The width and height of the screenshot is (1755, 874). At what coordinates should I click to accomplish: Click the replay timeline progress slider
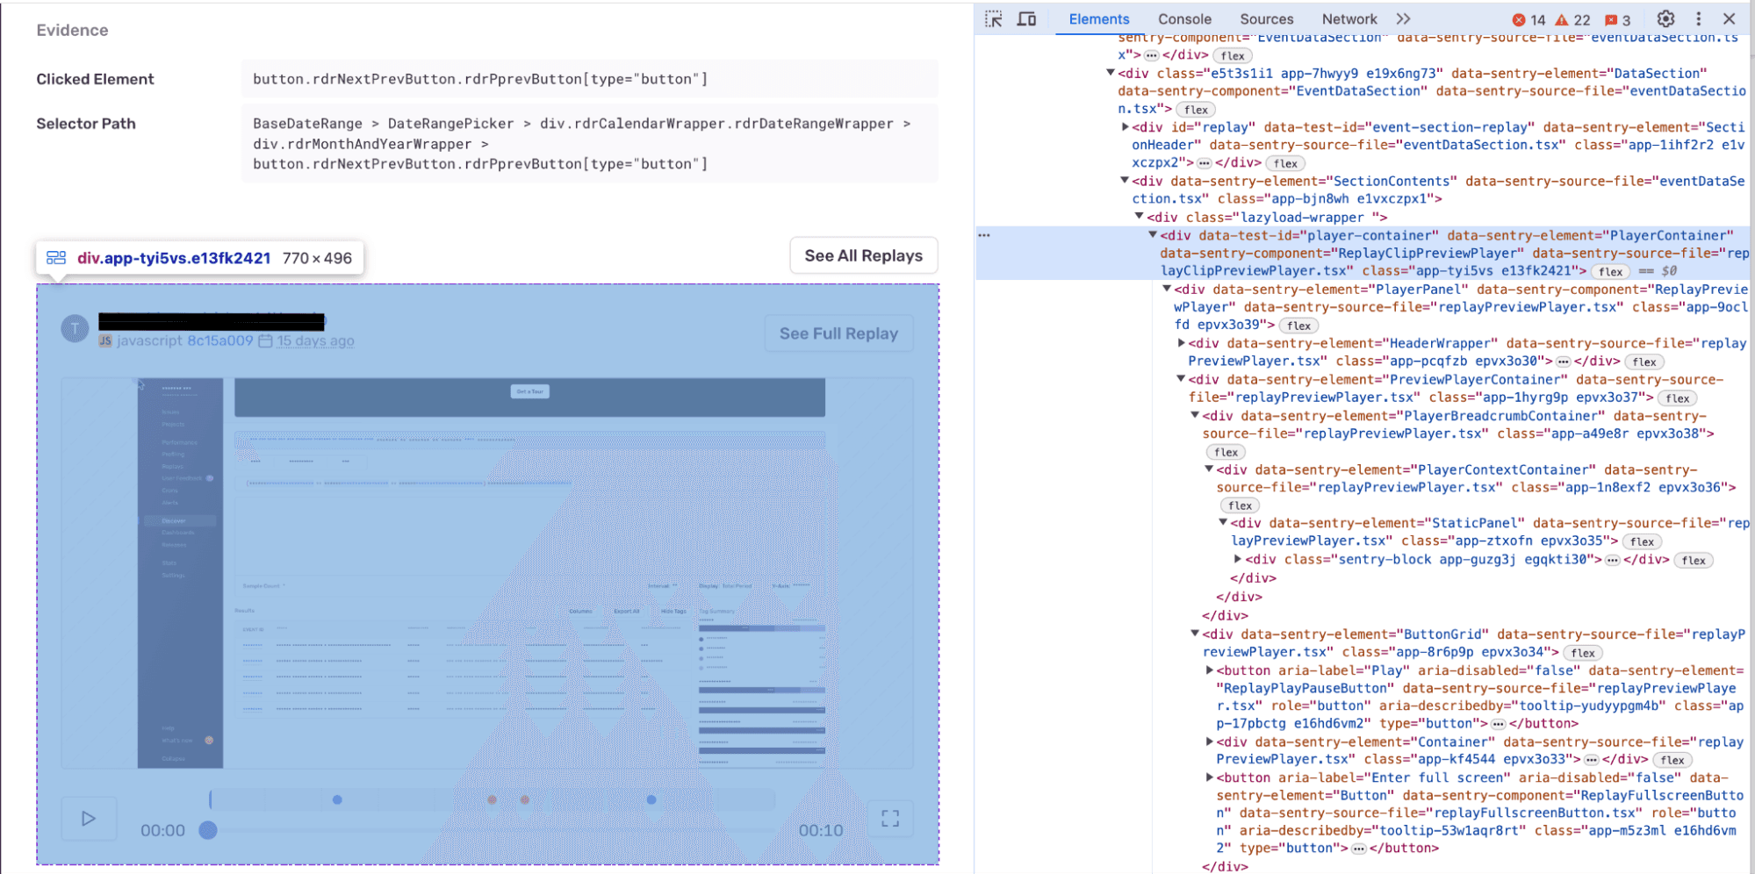[x=208, y=830]
